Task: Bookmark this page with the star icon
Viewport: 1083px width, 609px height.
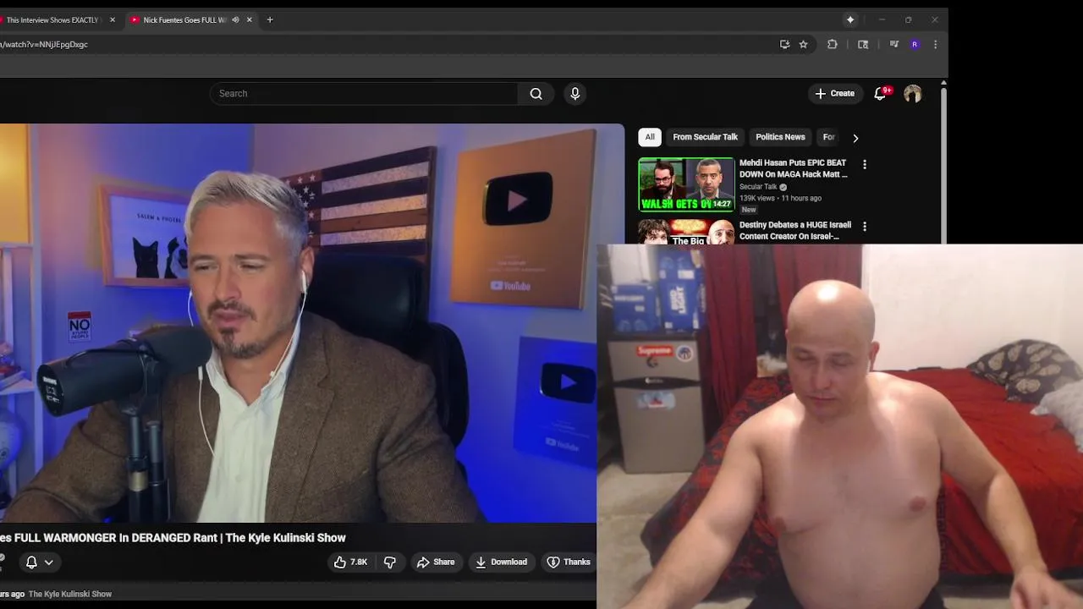Action: (804, 44)
